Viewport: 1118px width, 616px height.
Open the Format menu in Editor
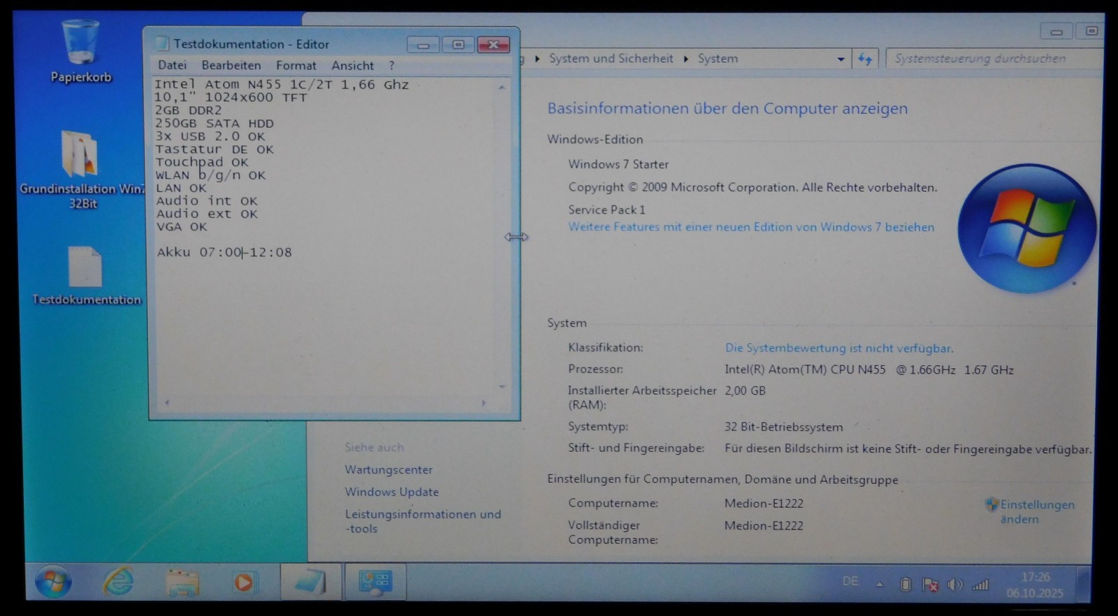tap(296, 65)
